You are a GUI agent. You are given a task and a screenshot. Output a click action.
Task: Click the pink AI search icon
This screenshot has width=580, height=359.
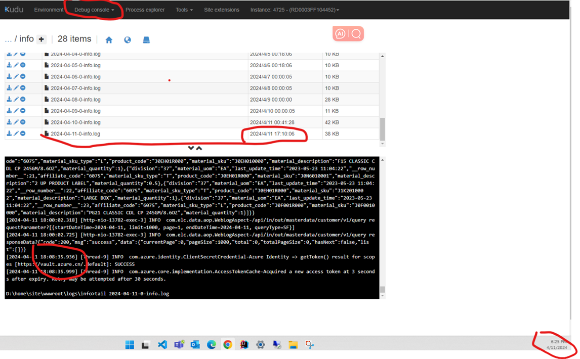[341, 33]
